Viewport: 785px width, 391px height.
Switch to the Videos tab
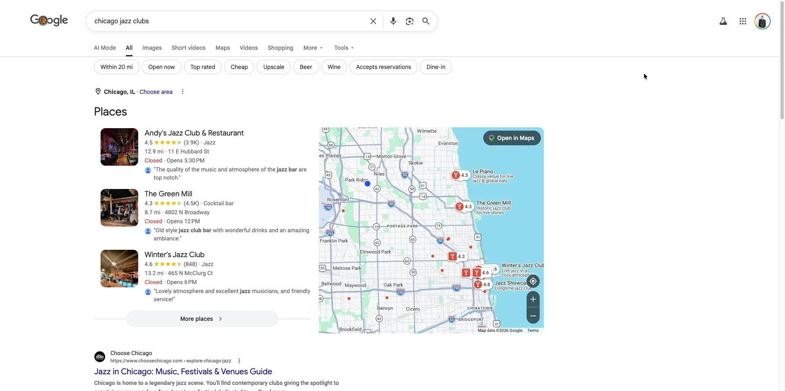coord(249,48)
